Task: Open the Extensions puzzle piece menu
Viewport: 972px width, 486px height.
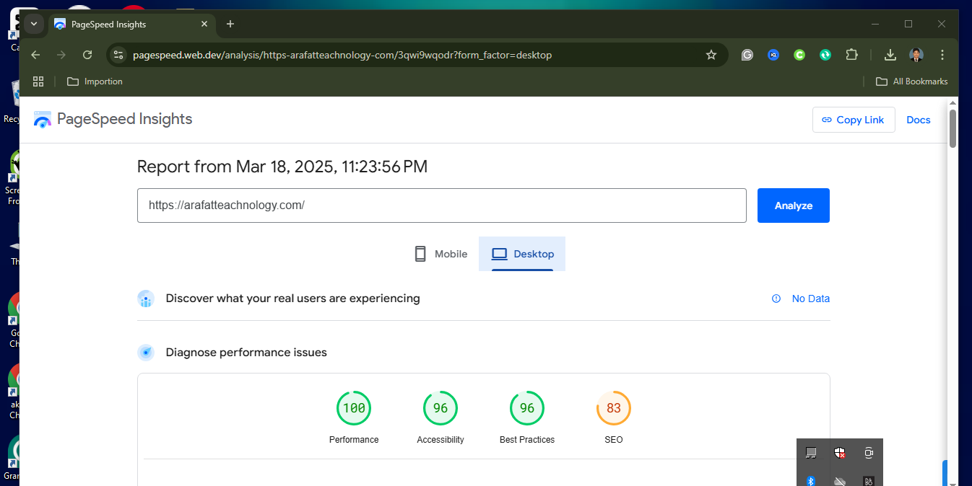Action: pyautogui.click(x=852, y=55)
